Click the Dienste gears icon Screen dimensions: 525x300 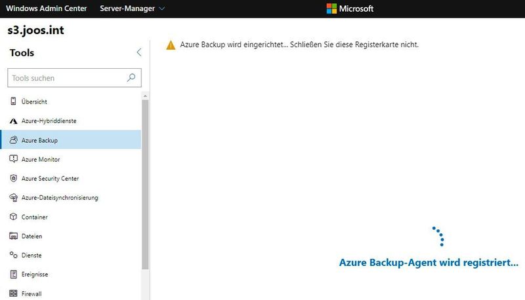(x=13, y=255)
